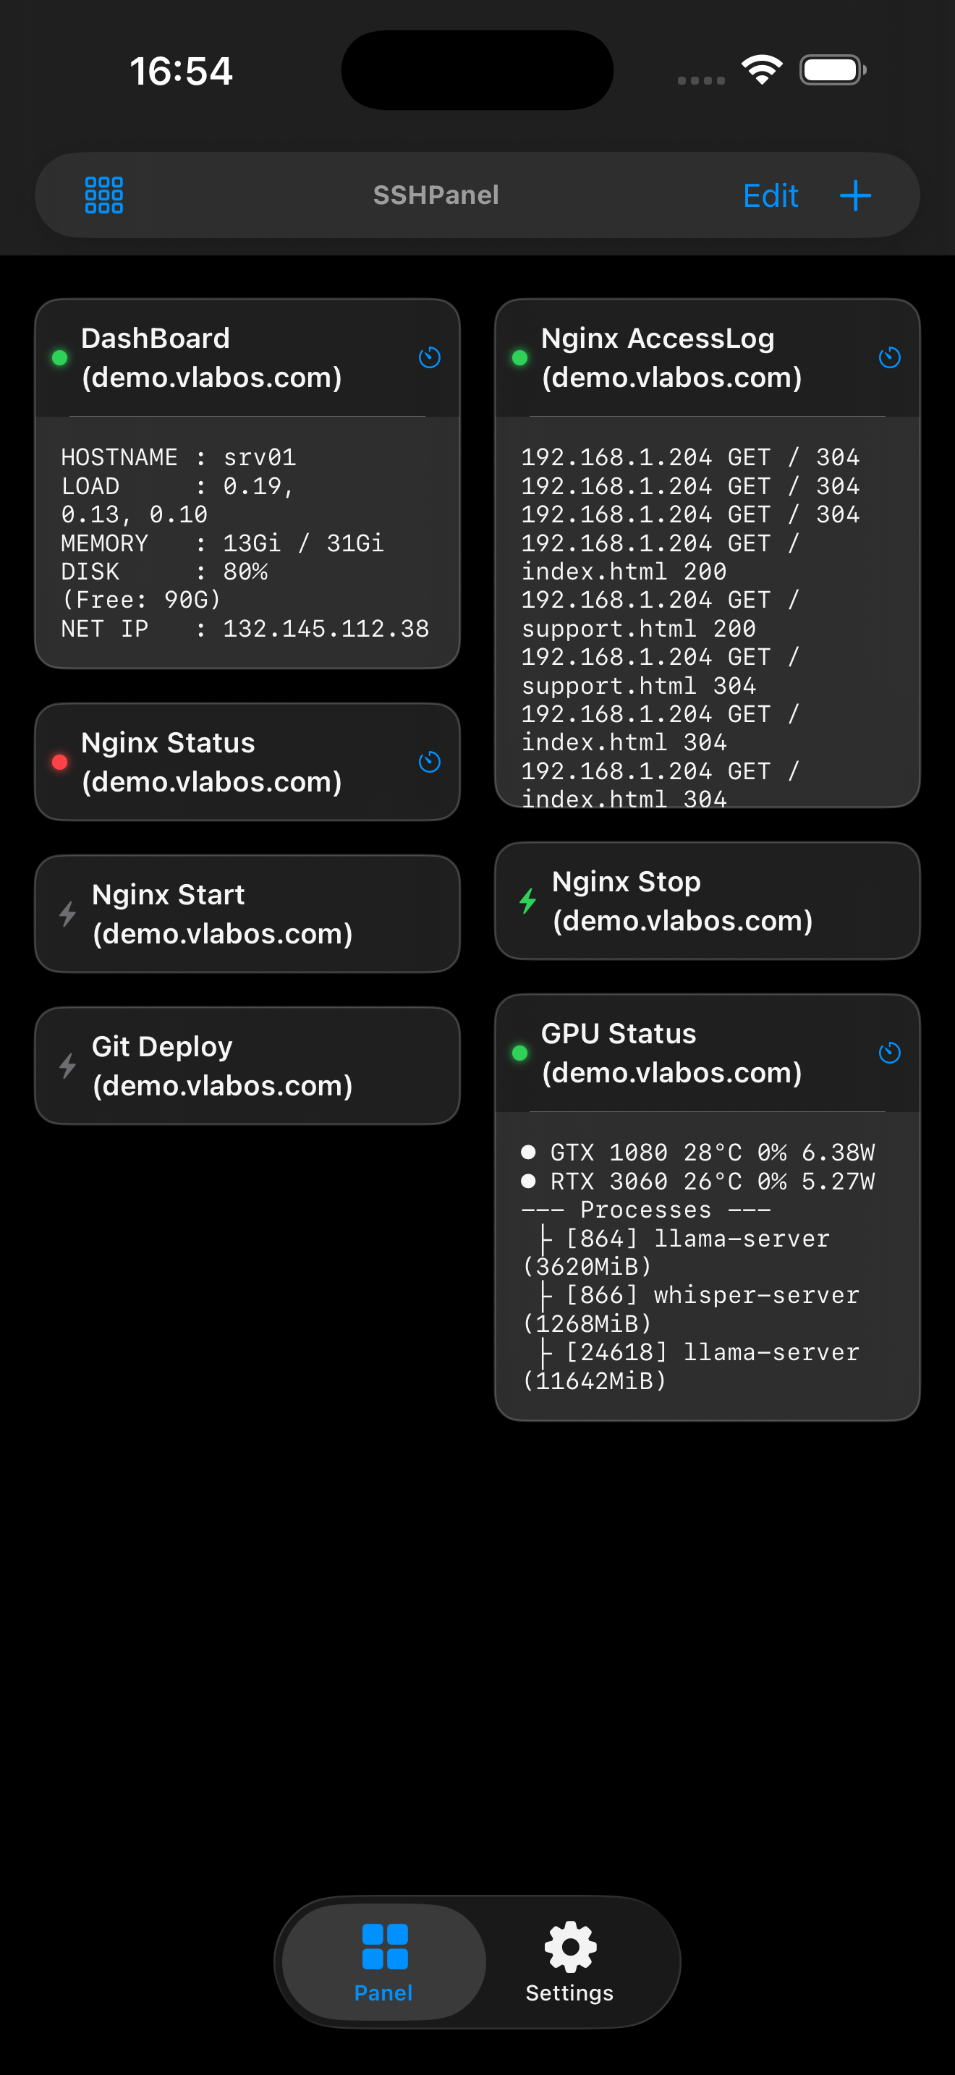The height and width of the screenshot is (2075, 955).
Task: Open the GPU Status card title
Action: click(671, 1053)
